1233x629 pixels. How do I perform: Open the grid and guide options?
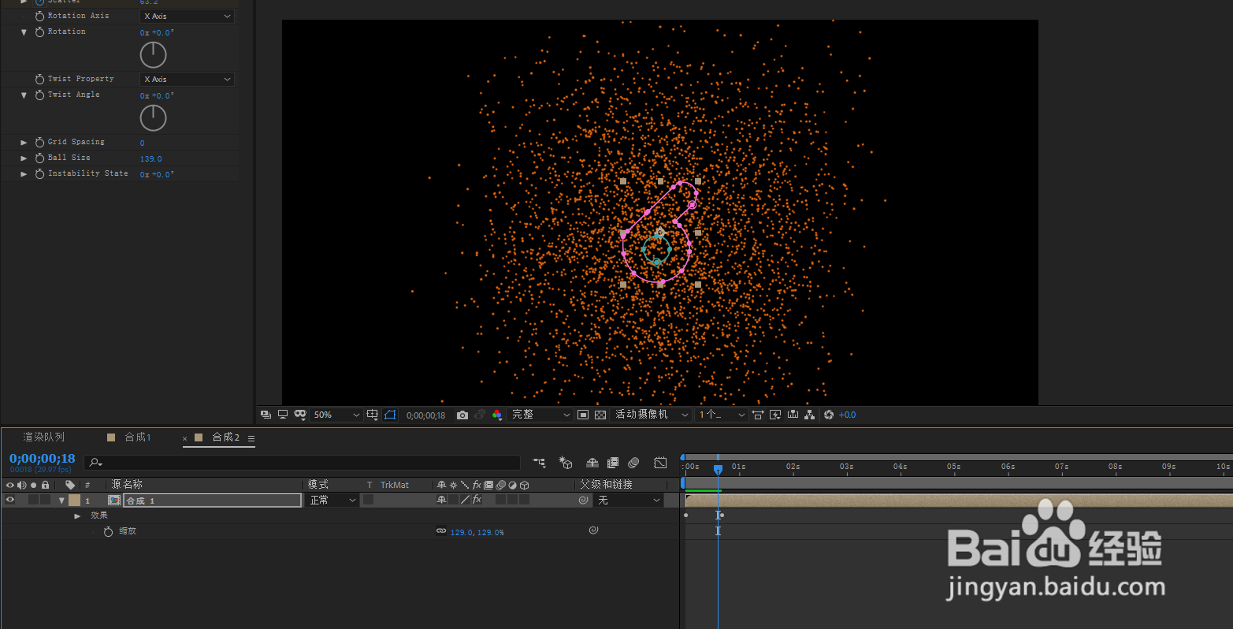tap(373, 415)
